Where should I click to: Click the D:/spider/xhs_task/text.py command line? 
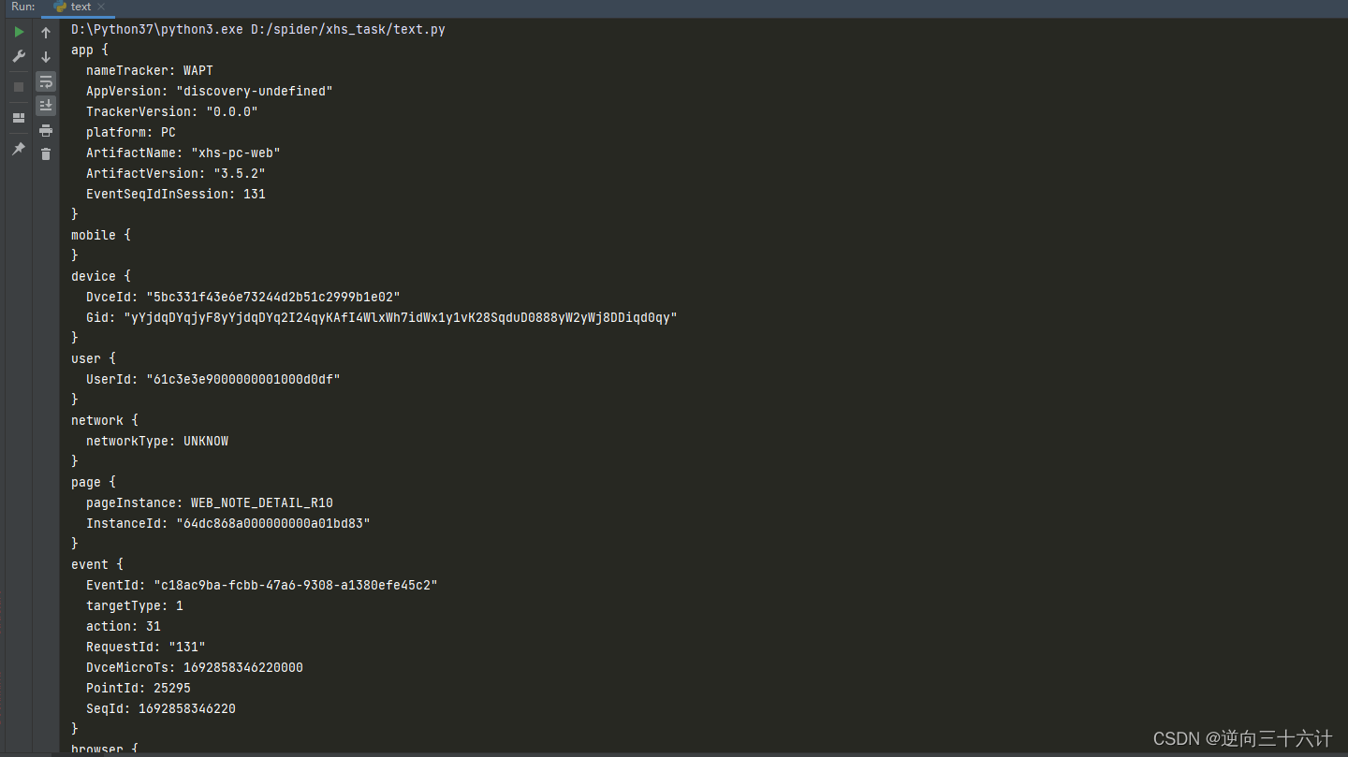[x=258, y=29]
